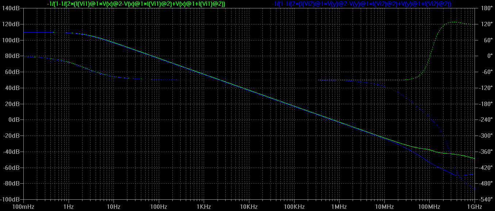This screenshot has width=495, height=211.
Task: Click the 10KHz frequency axis tick
Action: tap(249, 207)
